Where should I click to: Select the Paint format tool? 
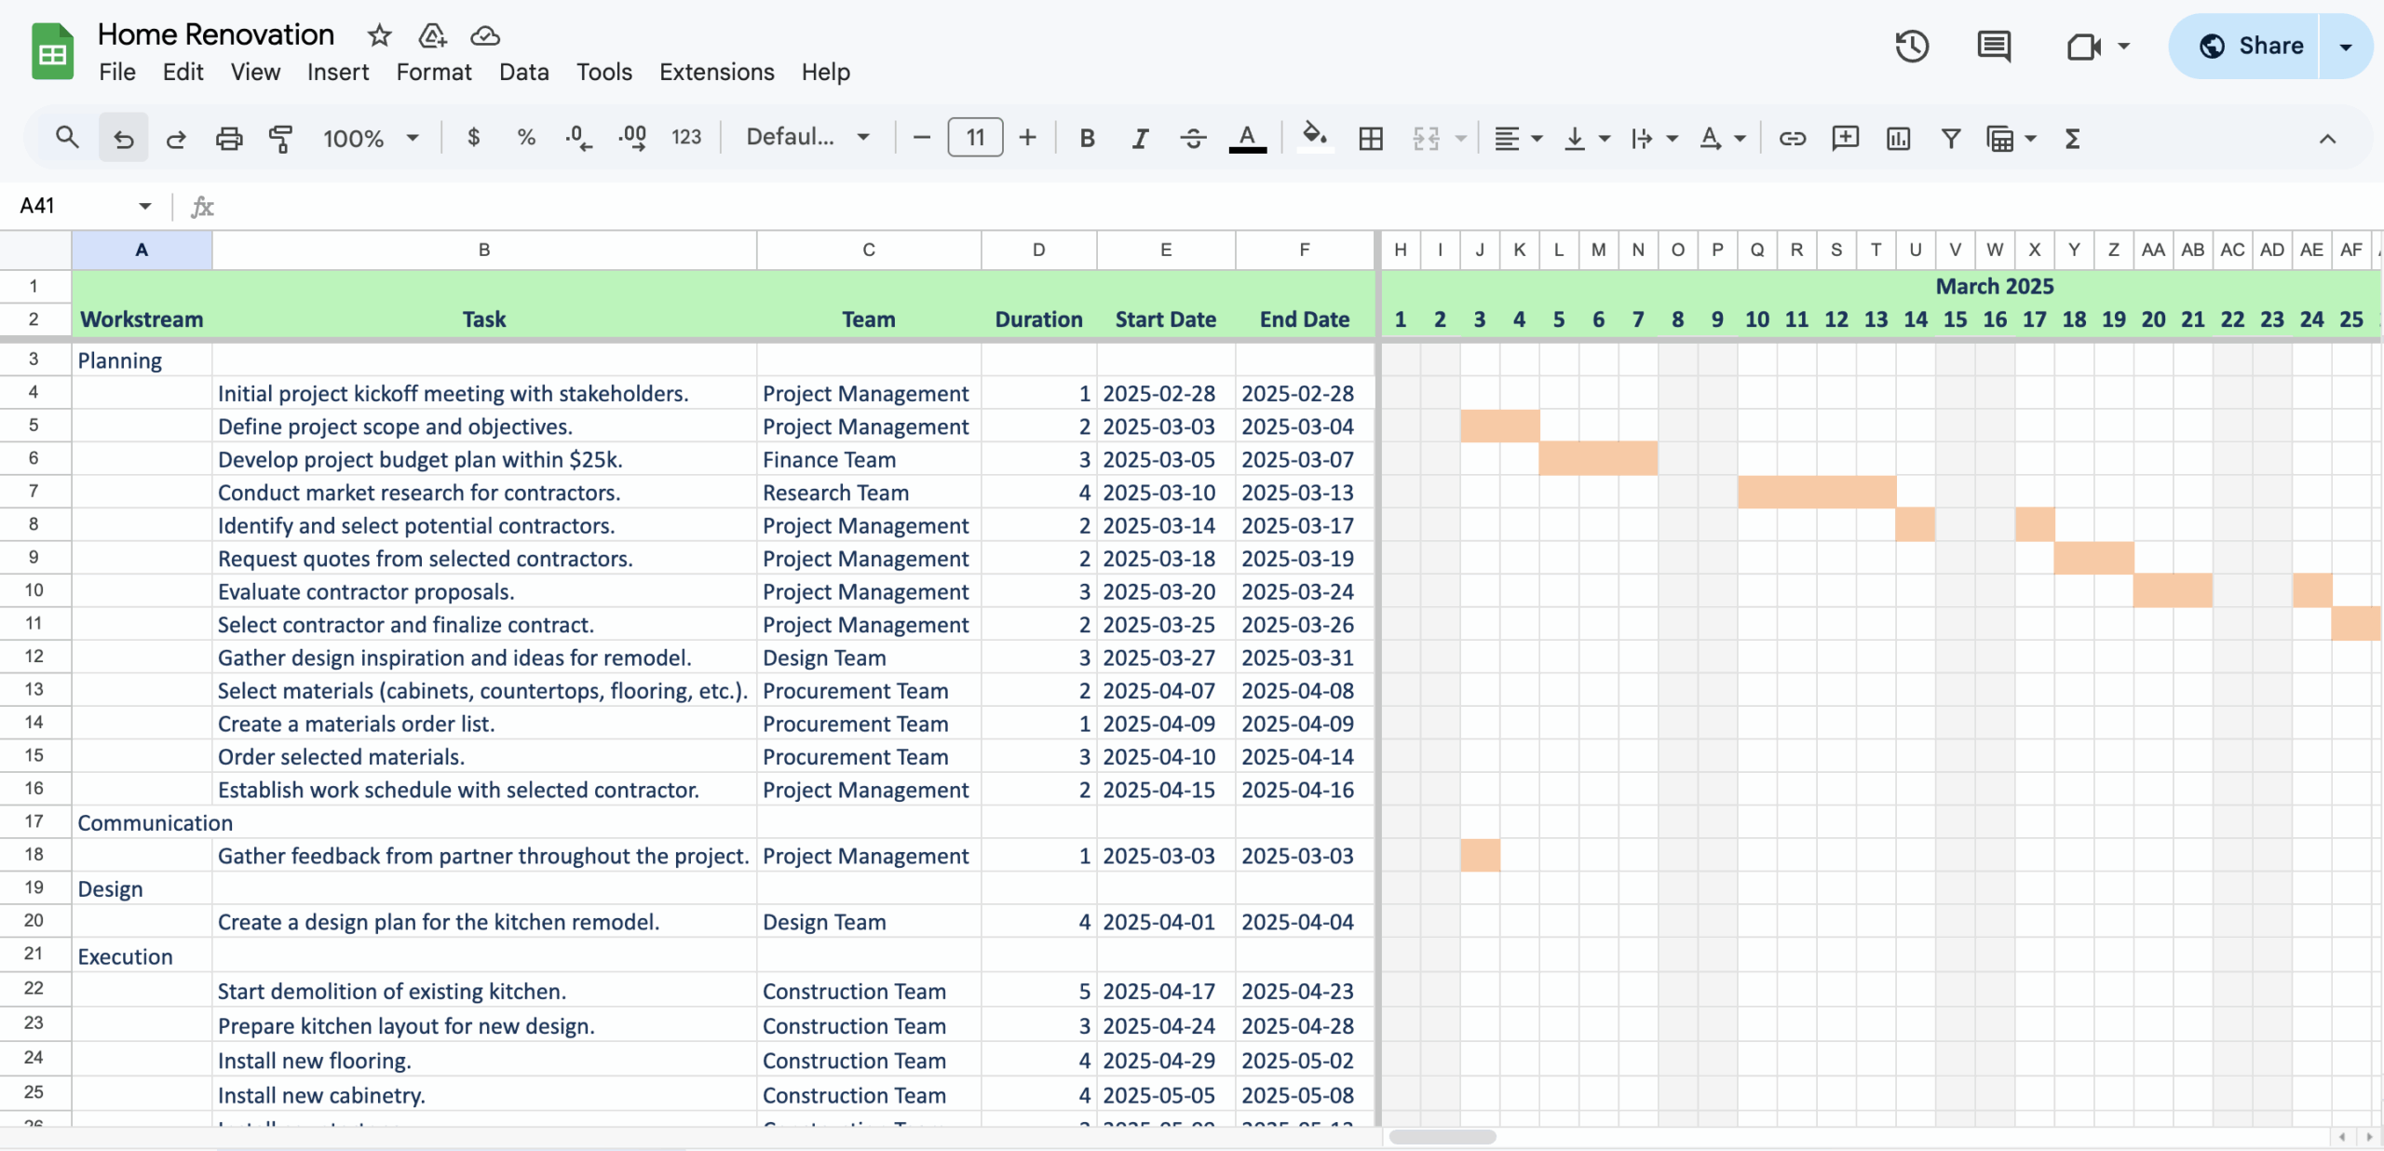pyautogui.click(x=280, y=137)
